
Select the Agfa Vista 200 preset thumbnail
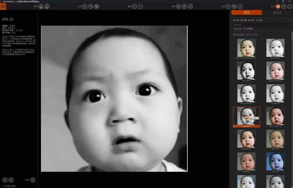click(x=246, y=139)
